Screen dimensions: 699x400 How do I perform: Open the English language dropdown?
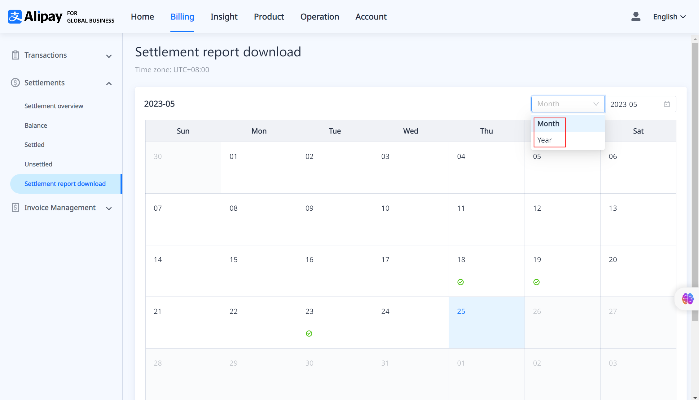[x=669, y=17]
